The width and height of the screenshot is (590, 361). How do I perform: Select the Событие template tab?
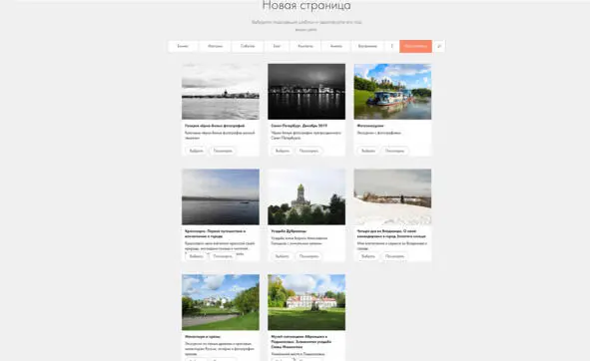tap(248, 46)
